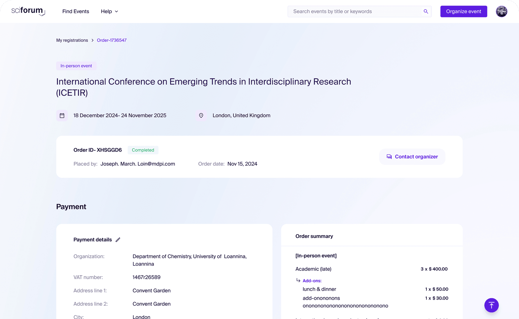519x319 pixels.
Task: Click the Add-ons arrow icon
Action: pyautogui.click(x=298, y=280)
